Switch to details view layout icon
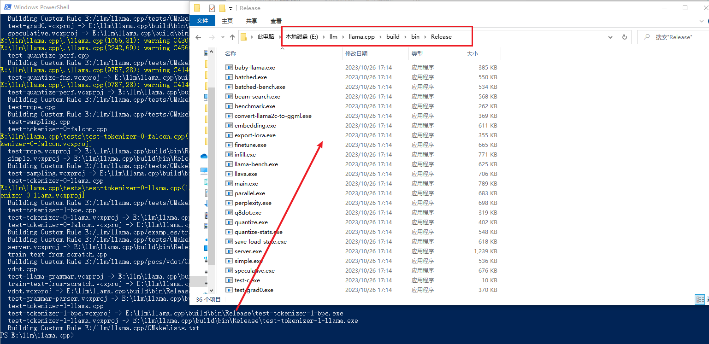 tap(700, 299)
